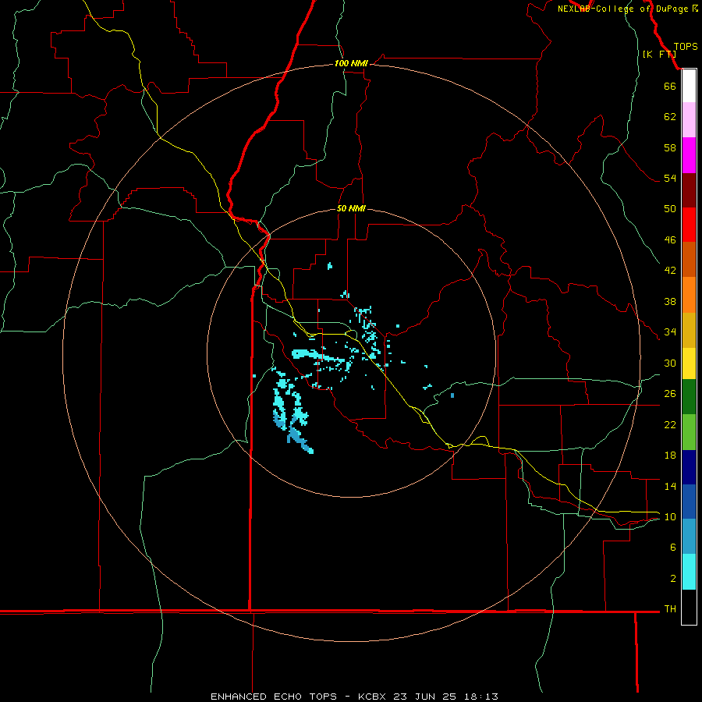Click the 38 legend value label
The width and height of the screenshot is (702, 702).
(670, 301)
